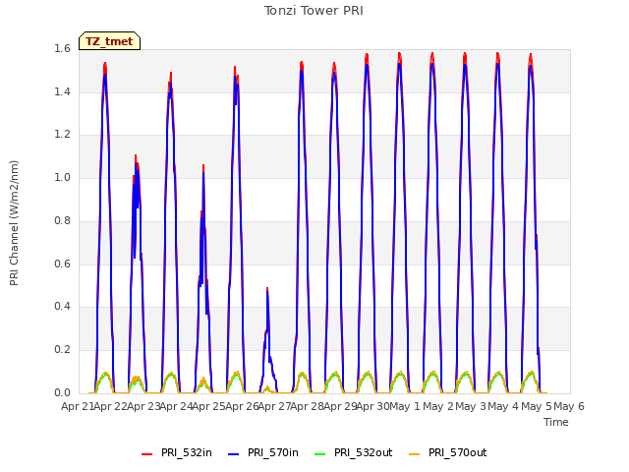Click the 0.8 y-axis tick value
Screen dimensions: 629x472
click(x=62, y=220)
